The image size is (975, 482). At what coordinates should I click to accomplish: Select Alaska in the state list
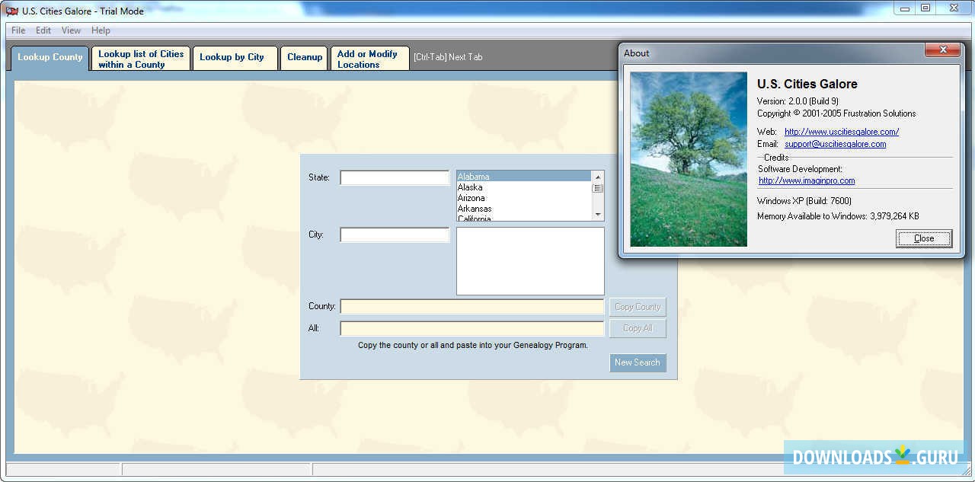(x=524, y=187)
